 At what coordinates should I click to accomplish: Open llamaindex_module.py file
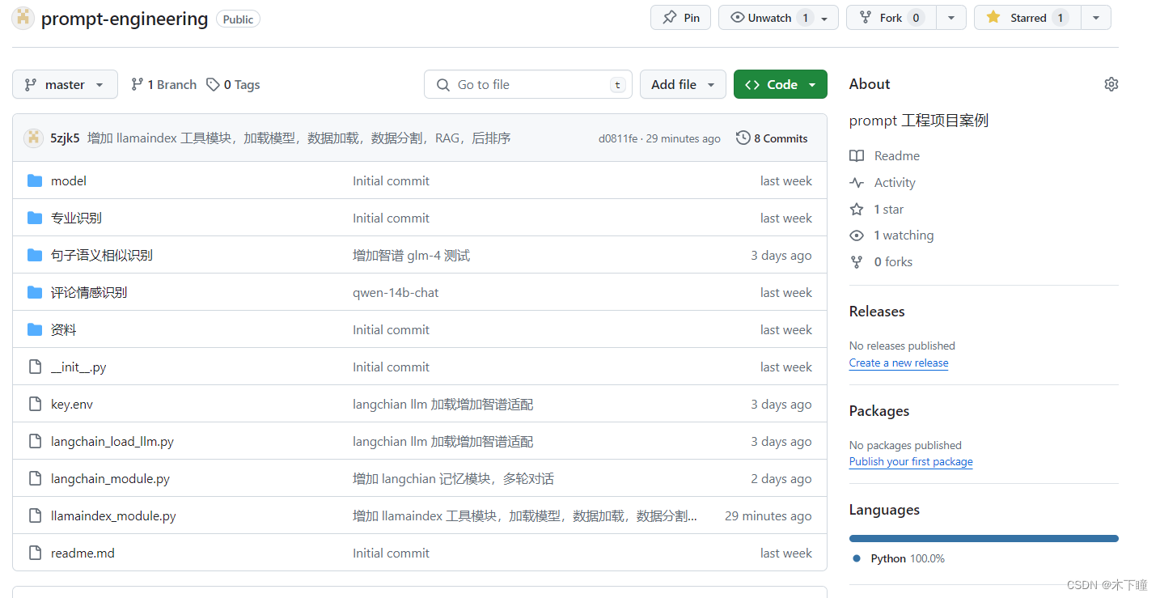click(113, 515)
